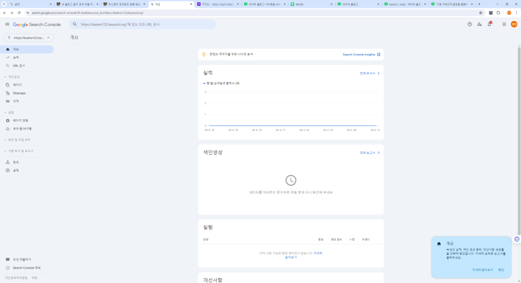Open the tab search dropdown in the tab strip

coord(4,4)
